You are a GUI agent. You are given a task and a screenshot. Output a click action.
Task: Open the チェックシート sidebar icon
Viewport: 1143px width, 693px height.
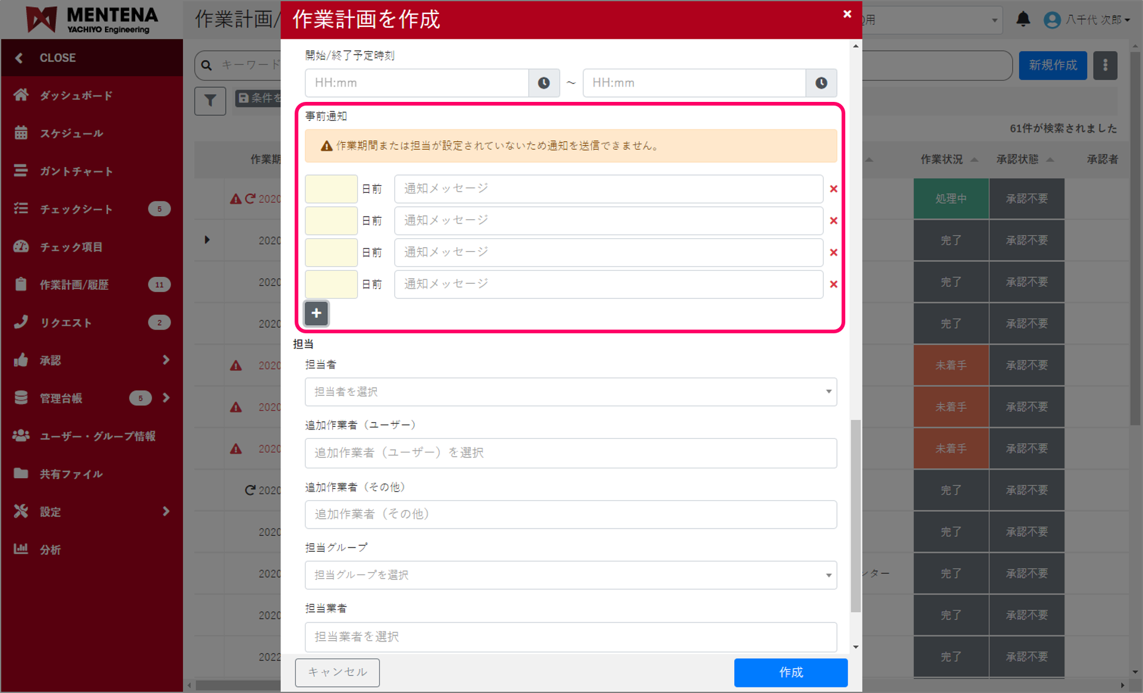21,209
